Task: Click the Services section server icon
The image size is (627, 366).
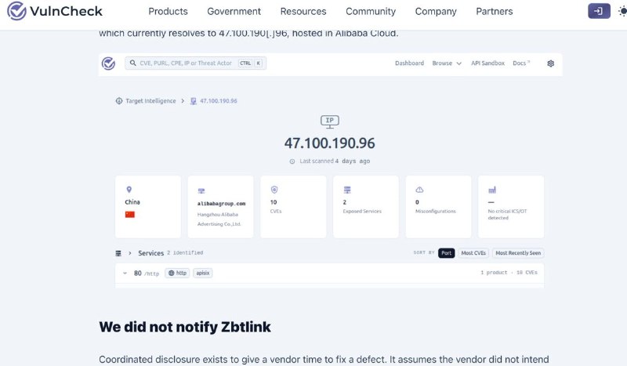Action: tap(118, 253)
